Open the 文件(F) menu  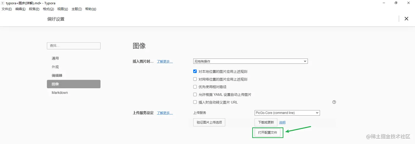pyautogui.click(x=7, y=9)
